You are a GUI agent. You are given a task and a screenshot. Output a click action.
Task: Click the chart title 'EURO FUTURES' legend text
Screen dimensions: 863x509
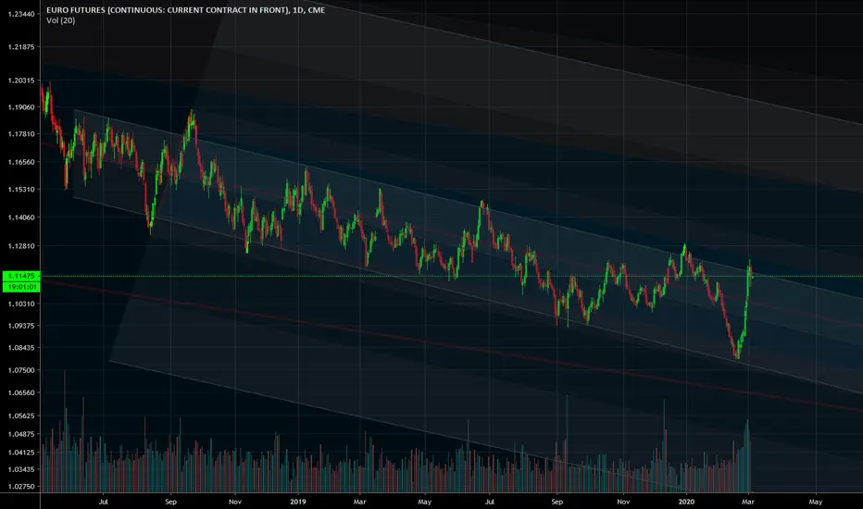185,10
